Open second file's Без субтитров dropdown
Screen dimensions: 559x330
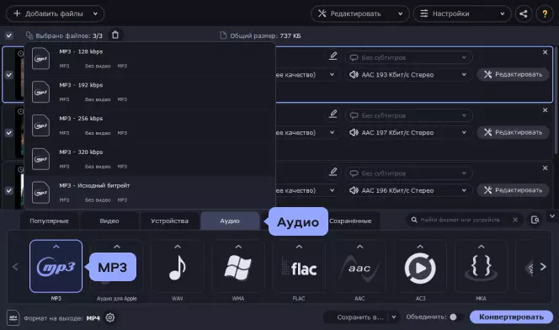[x=408, y=115]
